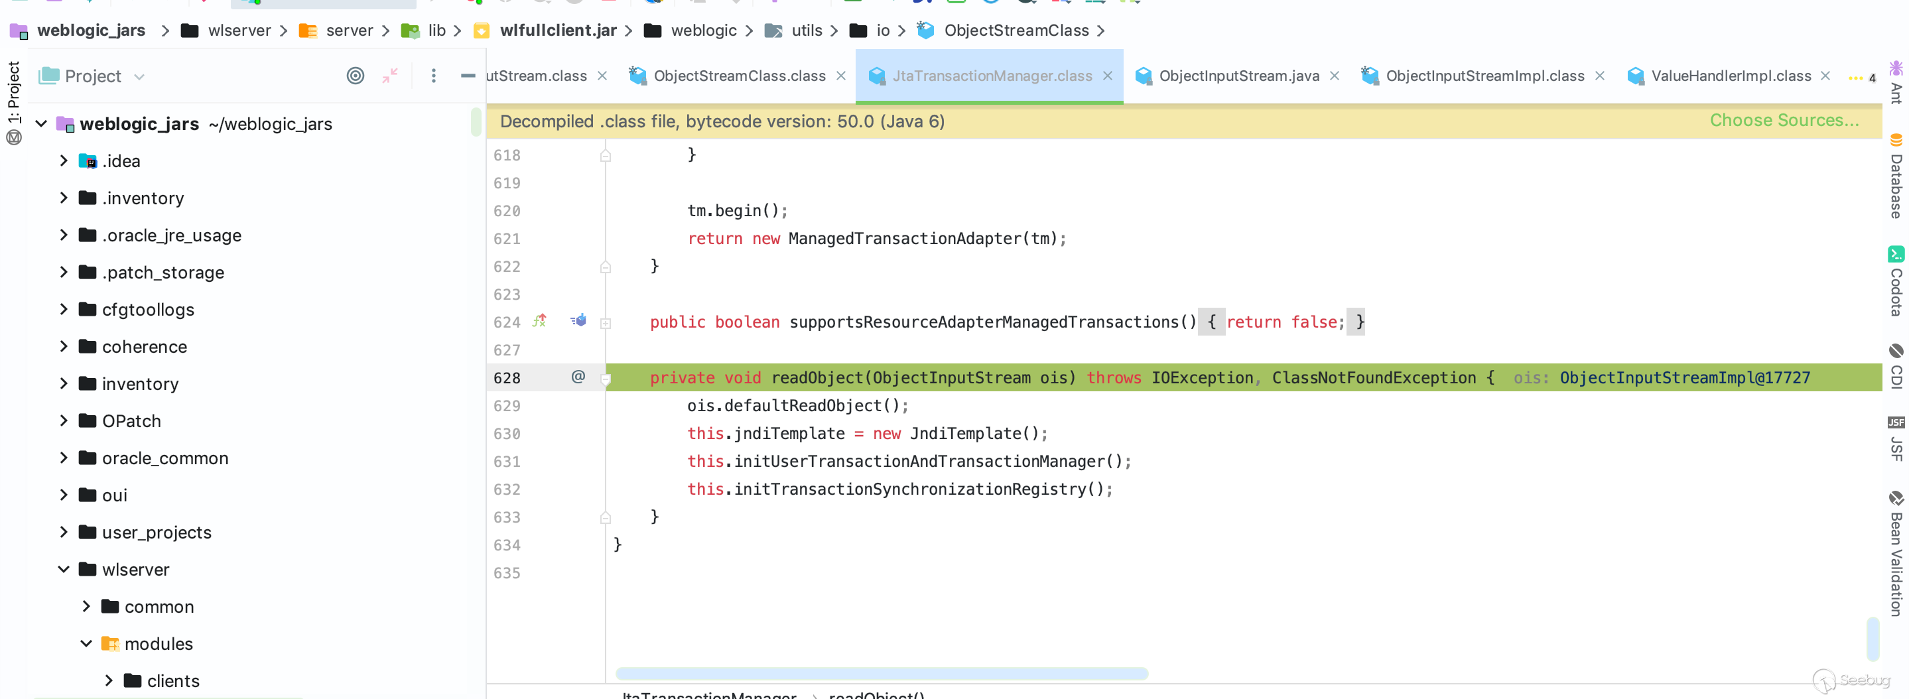Collapse the wlserver folder

[x=64, y=569]
